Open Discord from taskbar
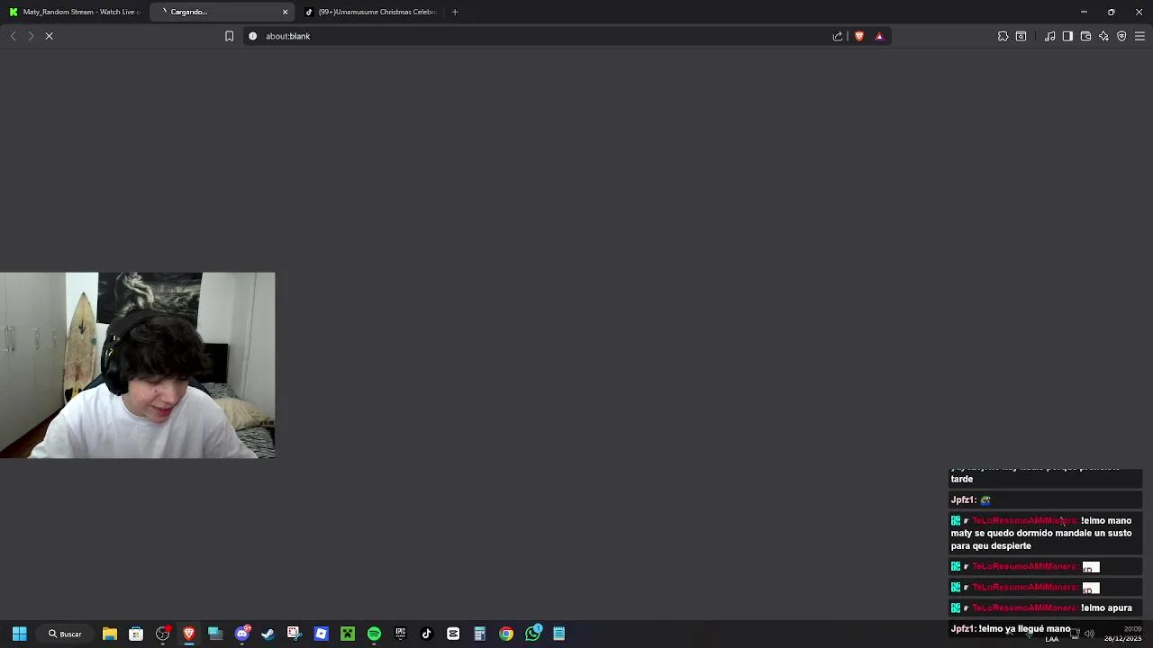1153x648 pixels. [x=241, y=634]
